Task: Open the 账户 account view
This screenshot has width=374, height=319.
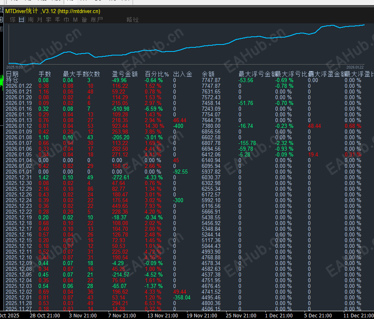Action: (97, 20)
